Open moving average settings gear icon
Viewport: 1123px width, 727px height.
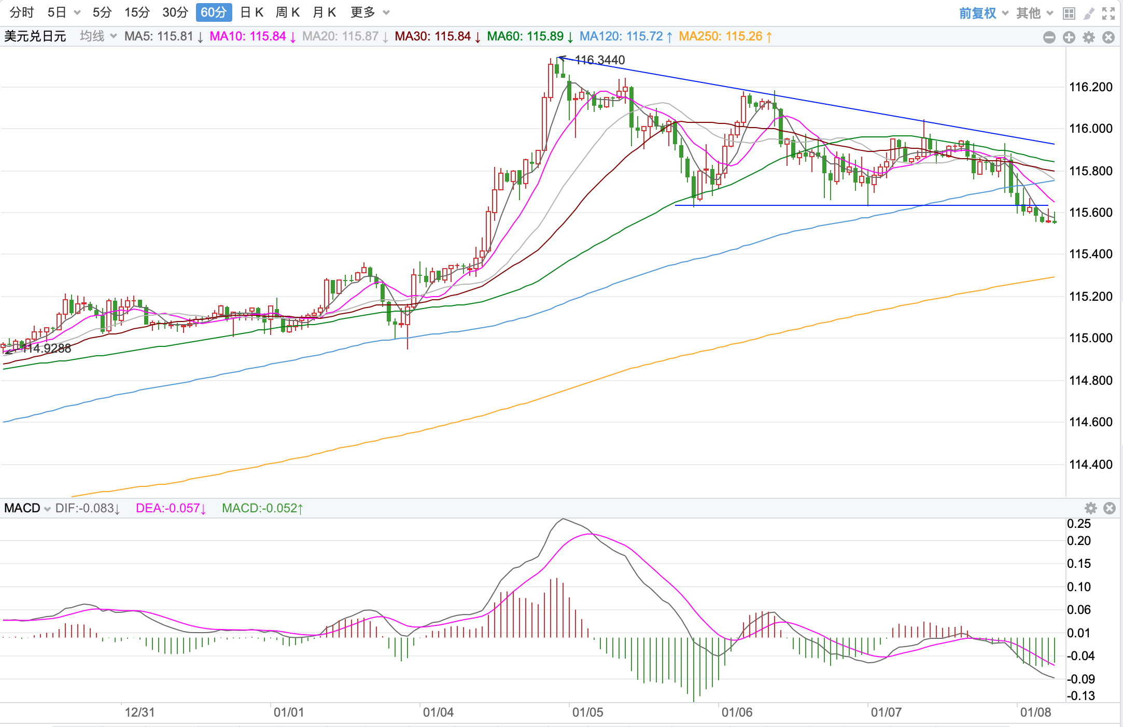click(x=1089, y=37)
